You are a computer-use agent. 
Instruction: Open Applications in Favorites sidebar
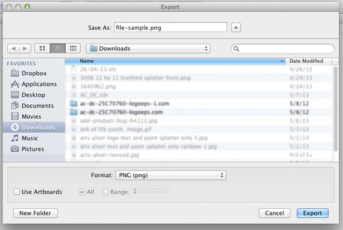(34, 84)
